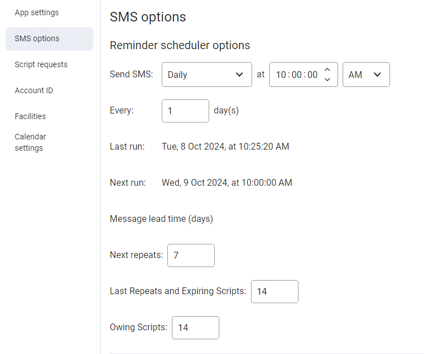This screenshot has width=424, height=354.
Task: Click the Owing Scripts input field
Action: [196, 328]
